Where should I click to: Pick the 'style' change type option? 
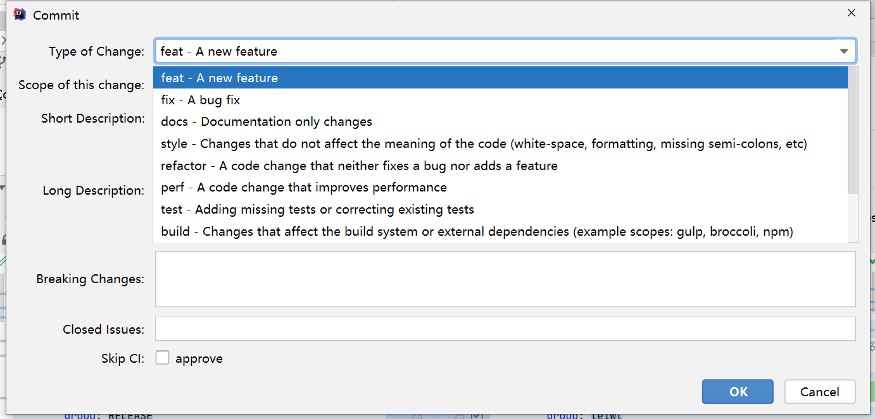coord(484,143)
